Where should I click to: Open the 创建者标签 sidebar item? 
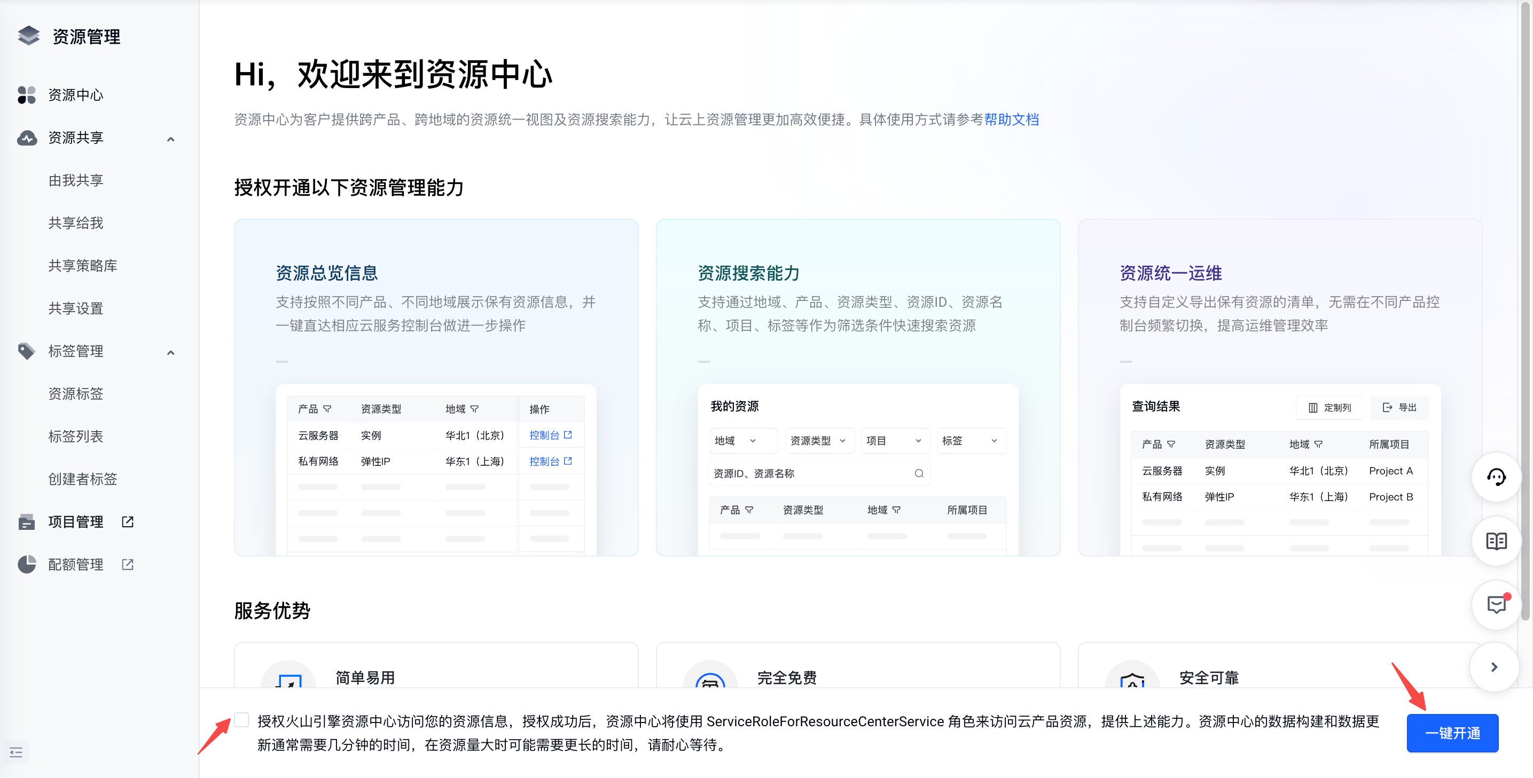[83, 479]
